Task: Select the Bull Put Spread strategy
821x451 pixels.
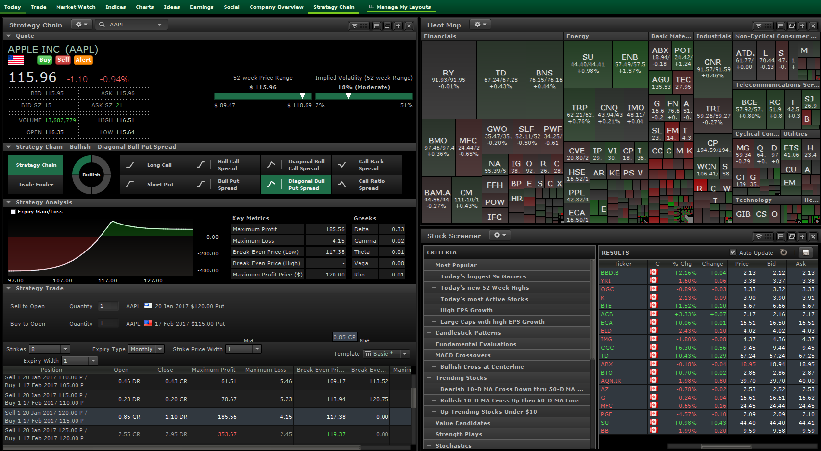Action: click(x=225, y=184)
